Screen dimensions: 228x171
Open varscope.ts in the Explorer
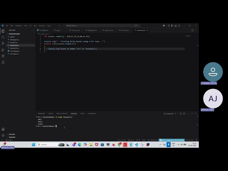pyautogui.click(x=14, y=54)
